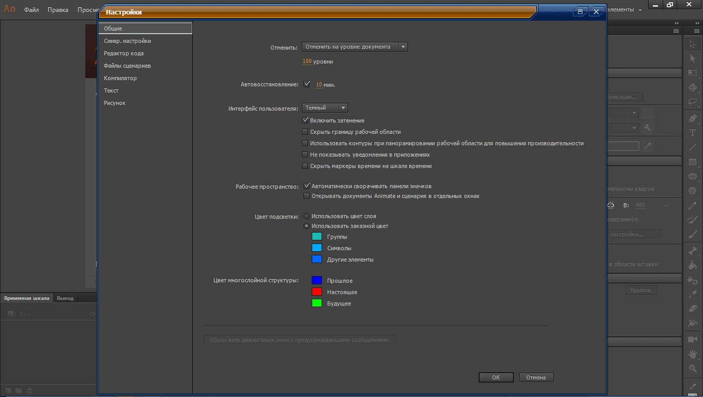Select the Paint Brush tool
This screenshot has height=397, width=703.
click(693, 220)
